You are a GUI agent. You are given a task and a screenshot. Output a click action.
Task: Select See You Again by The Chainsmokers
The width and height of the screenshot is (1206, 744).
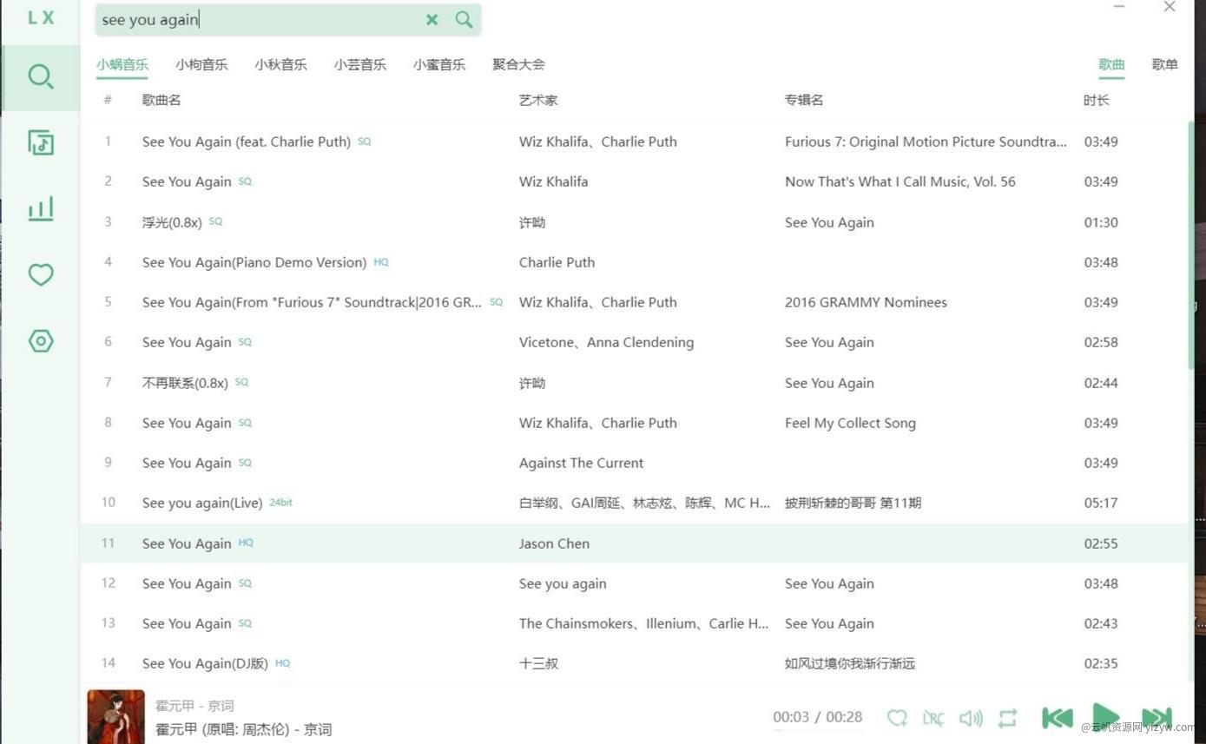pyautogui.click(x=635, y=623)
